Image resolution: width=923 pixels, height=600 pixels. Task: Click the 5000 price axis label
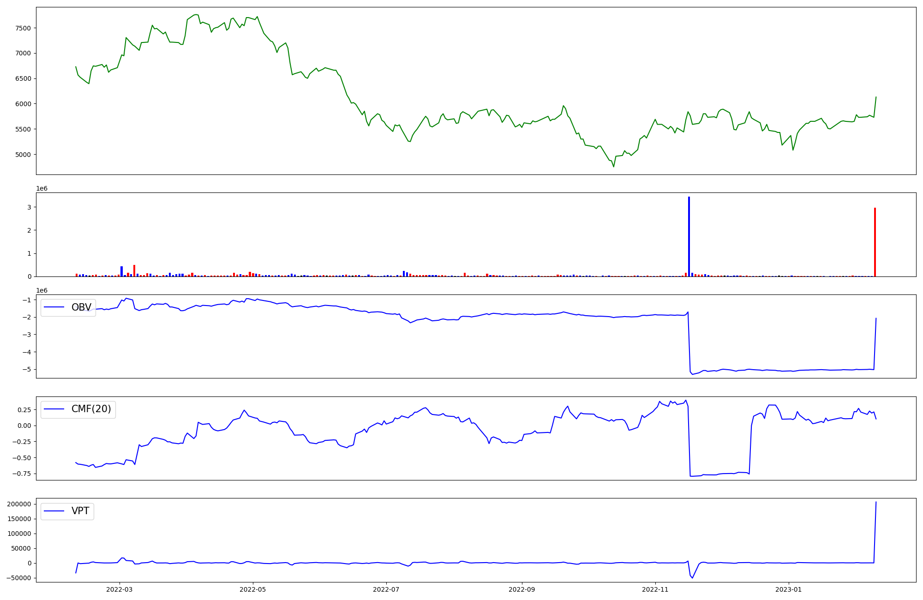pos(23,155)
